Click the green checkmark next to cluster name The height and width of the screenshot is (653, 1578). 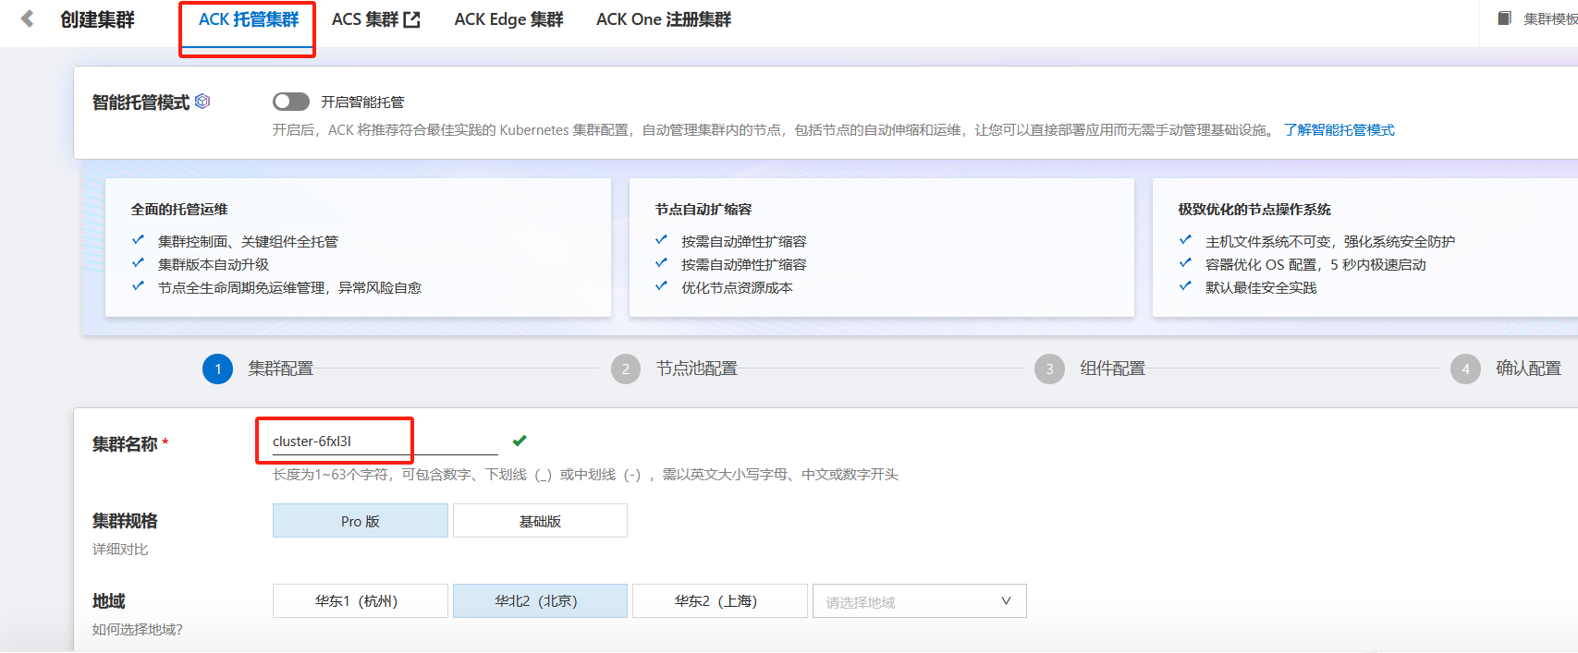click(520, 441)
